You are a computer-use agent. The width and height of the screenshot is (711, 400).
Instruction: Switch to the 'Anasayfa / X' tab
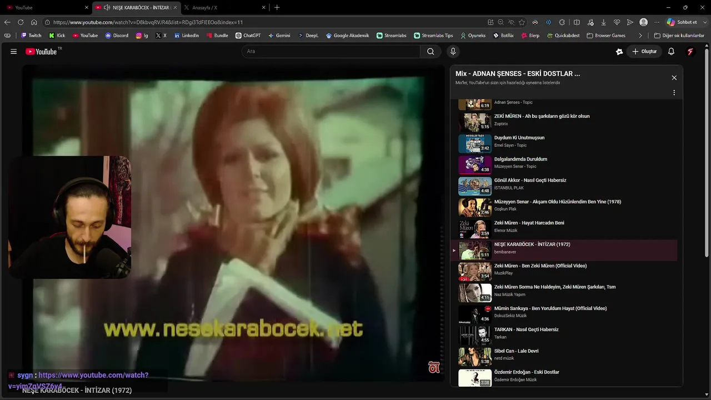pos(225,8)
